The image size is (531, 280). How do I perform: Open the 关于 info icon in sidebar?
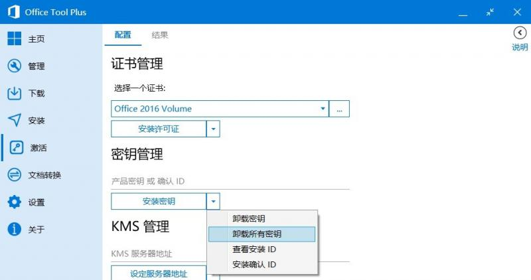(14, 229)
